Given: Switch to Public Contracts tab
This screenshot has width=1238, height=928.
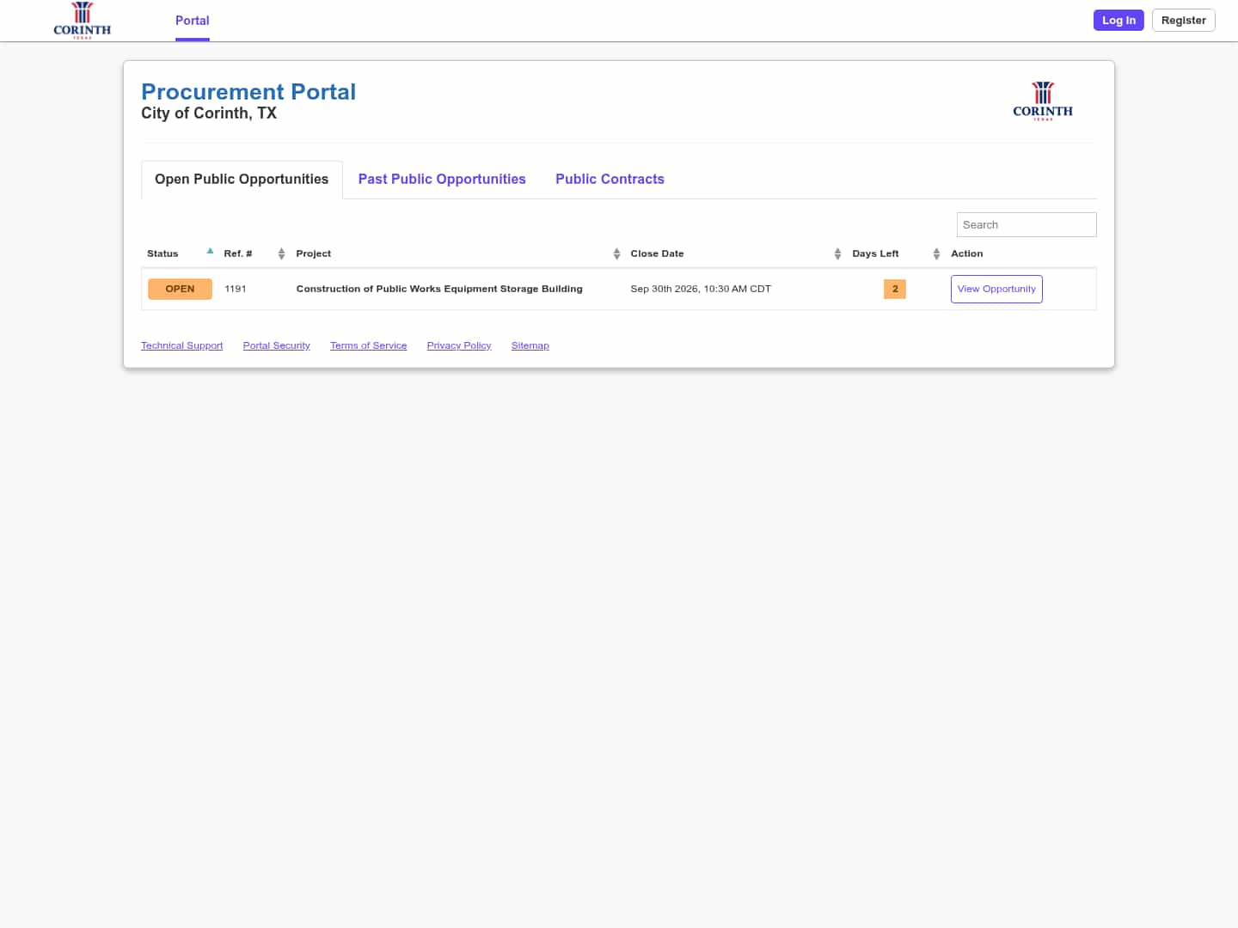Looking at the screenshot, I should point(610,180).
